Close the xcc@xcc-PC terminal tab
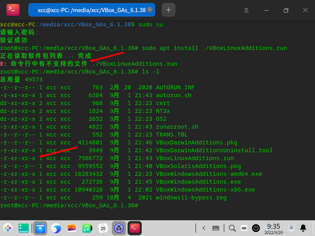315x236 pixels. [150, 10]
